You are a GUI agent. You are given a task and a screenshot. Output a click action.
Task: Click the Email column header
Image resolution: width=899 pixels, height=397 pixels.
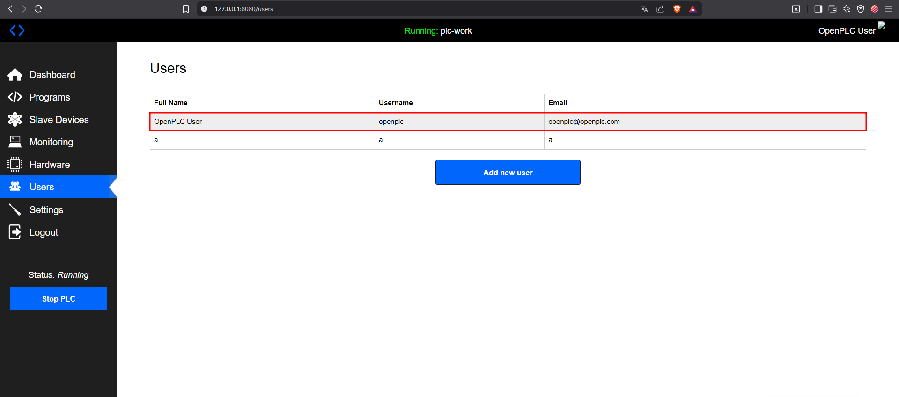[705, 103]
